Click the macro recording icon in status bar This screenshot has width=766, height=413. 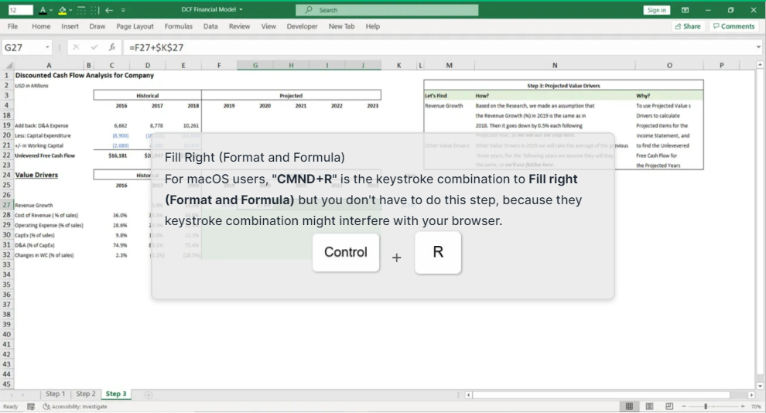pyautogui.click(x=31, y=406)
